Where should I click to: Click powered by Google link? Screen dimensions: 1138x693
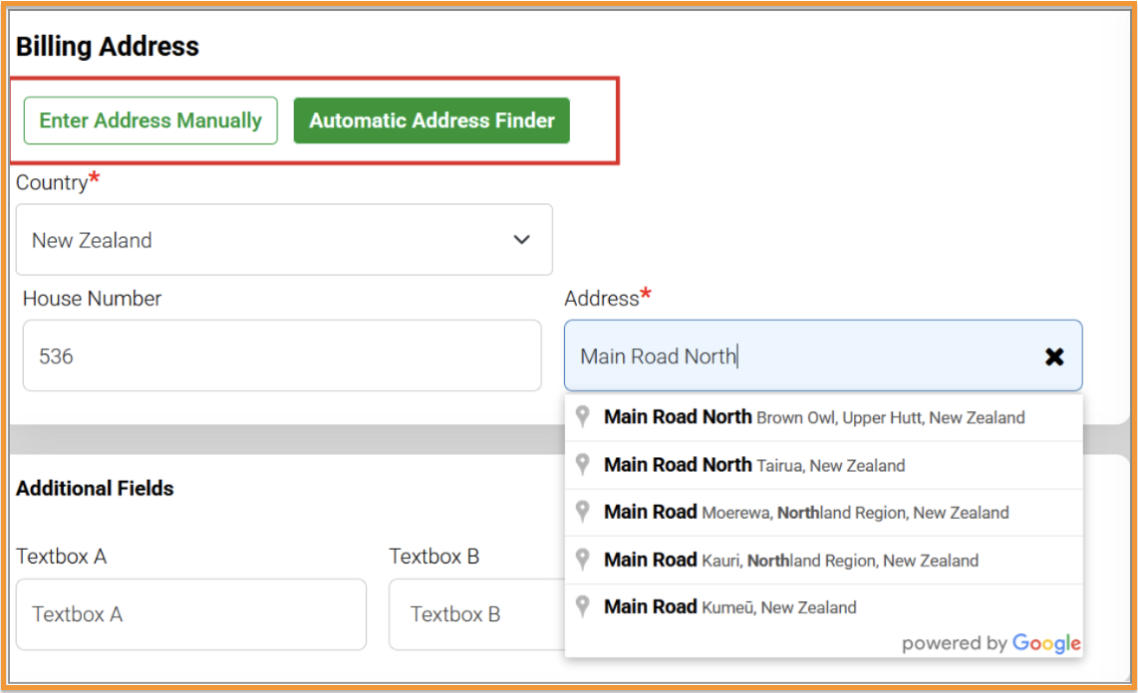[x=990, y=642]
